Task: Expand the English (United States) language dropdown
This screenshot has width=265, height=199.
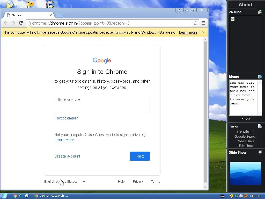Action: tap(65, 182)
